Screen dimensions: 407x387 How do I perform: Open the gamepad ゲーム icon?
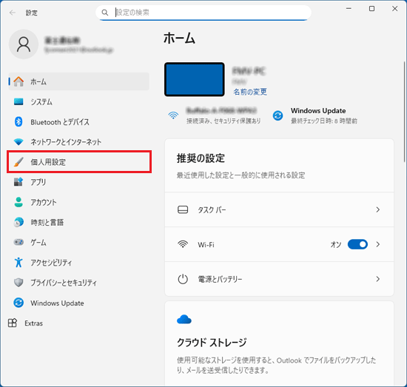18,242
